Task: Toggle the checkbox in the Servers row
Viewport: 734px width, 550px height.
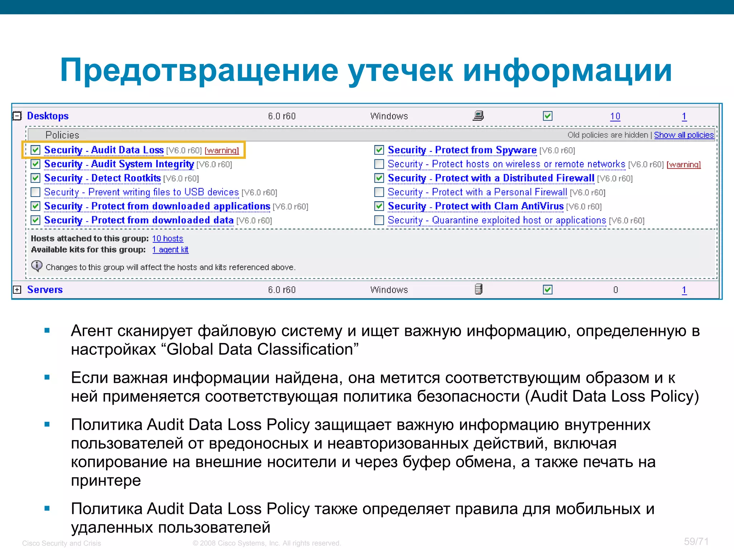Action: point(548,290)
